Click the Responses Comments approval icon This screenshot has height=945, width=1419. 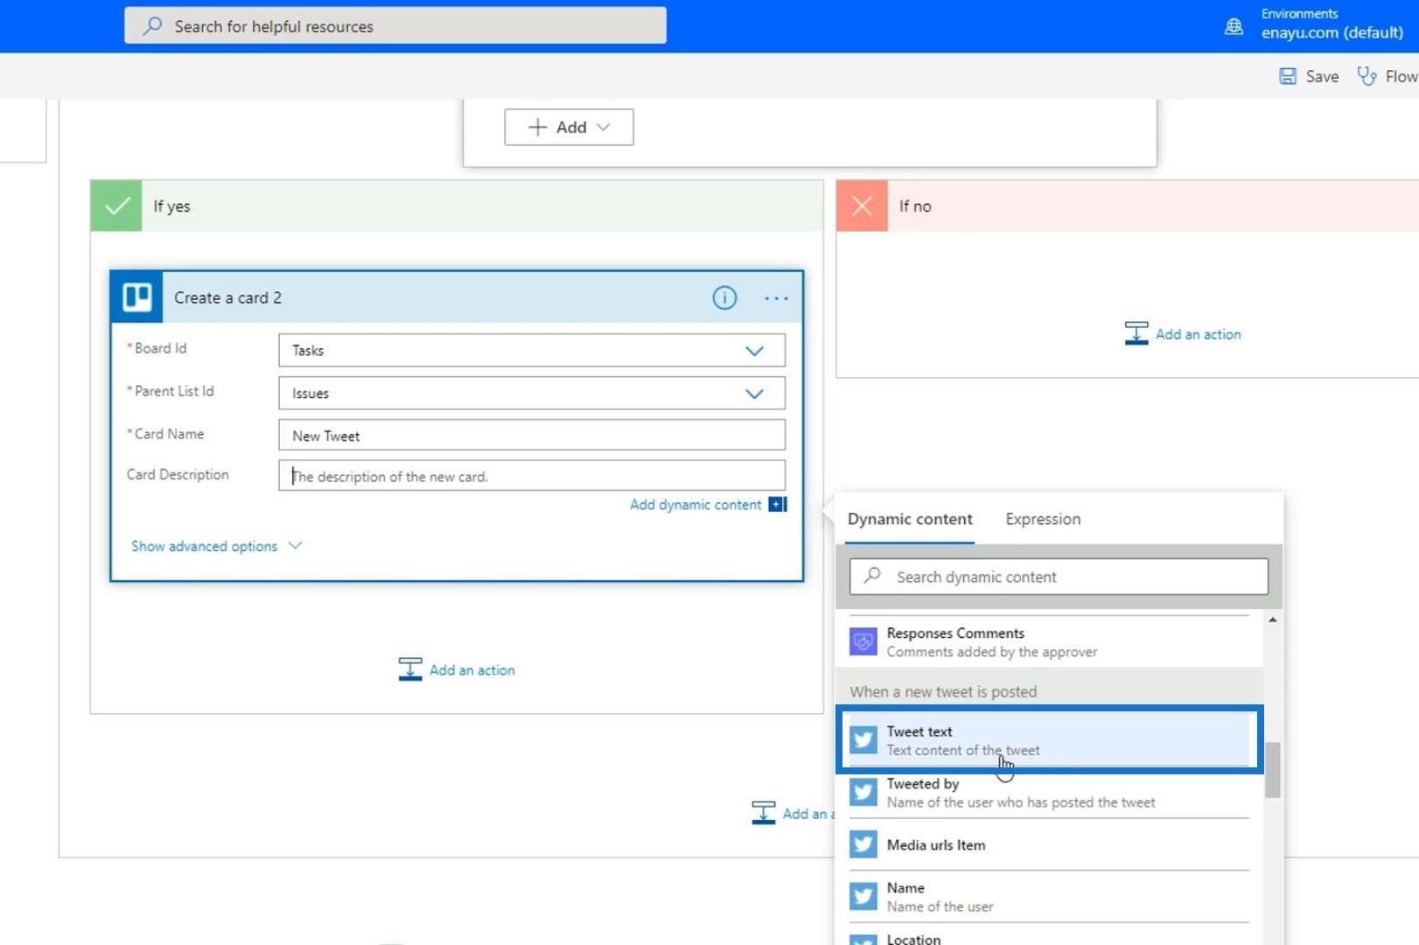863,642
